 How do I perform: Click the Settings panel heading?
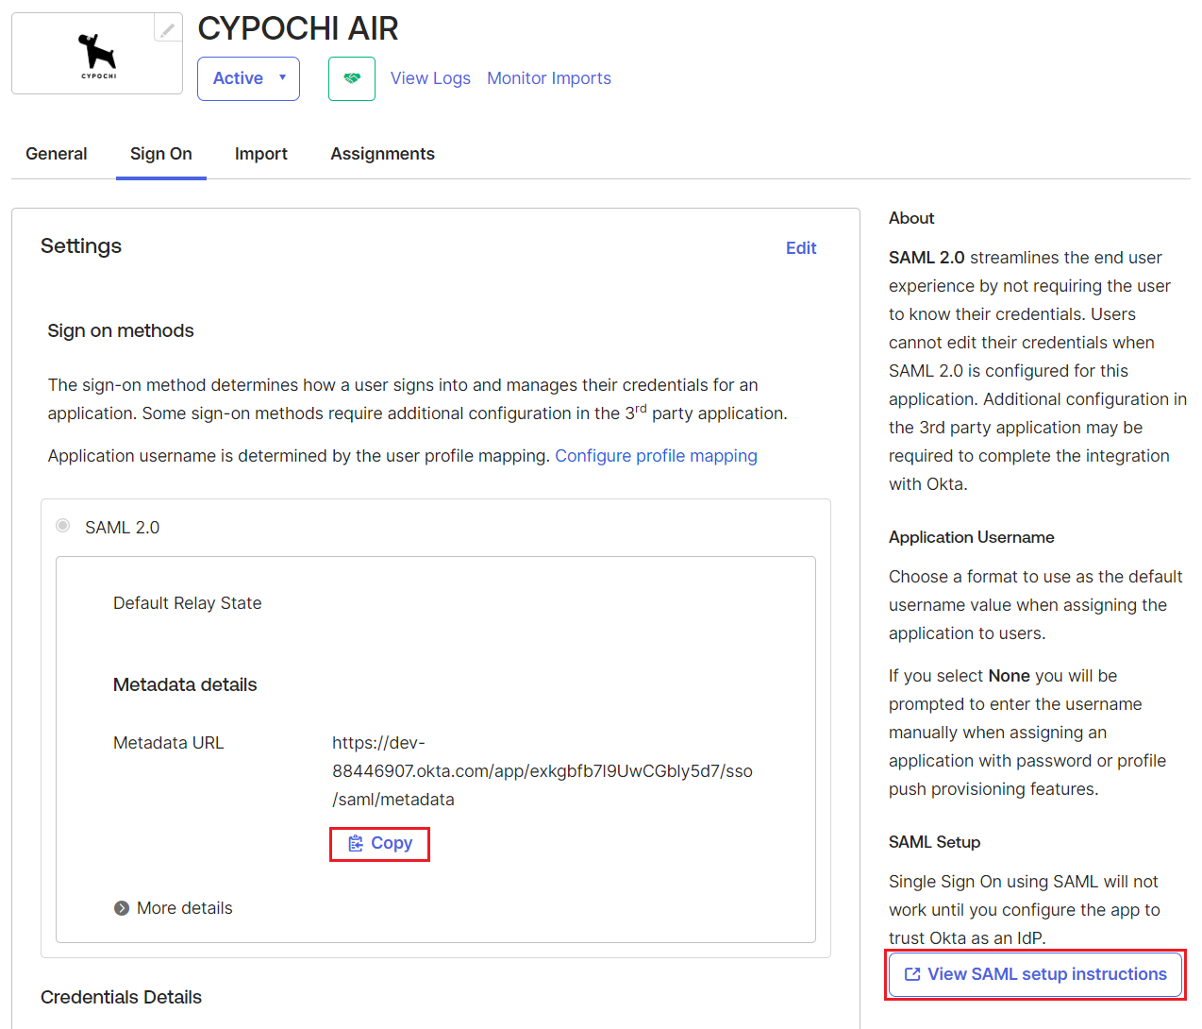click(81, 245)
